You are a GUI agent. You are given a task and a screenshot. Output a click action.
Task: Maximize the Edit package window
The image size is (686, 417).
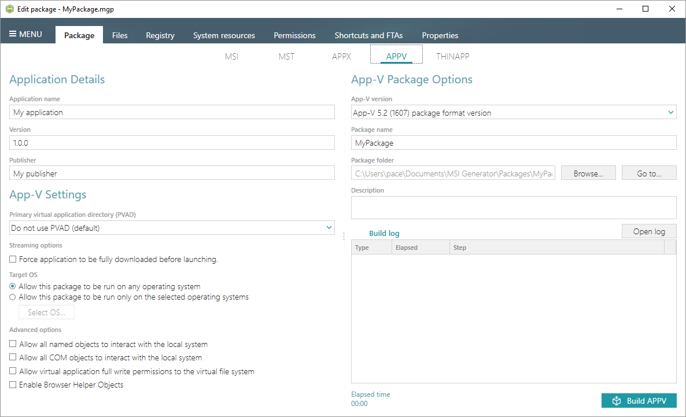click(646, 9)
